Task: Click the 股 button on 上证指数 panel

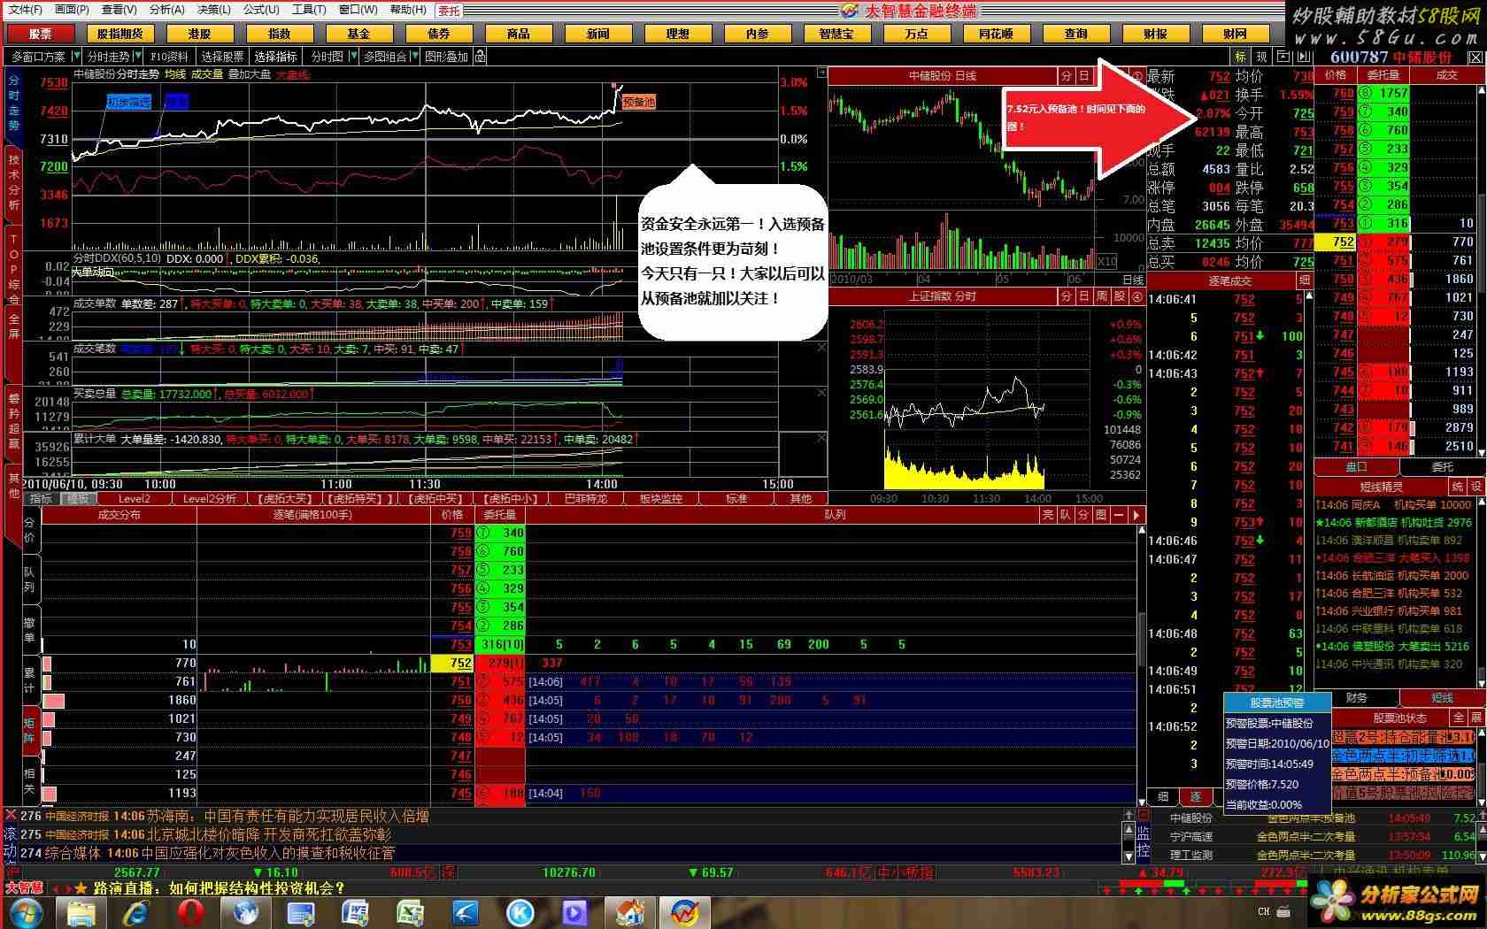Action: click(x=1120, y=296)
